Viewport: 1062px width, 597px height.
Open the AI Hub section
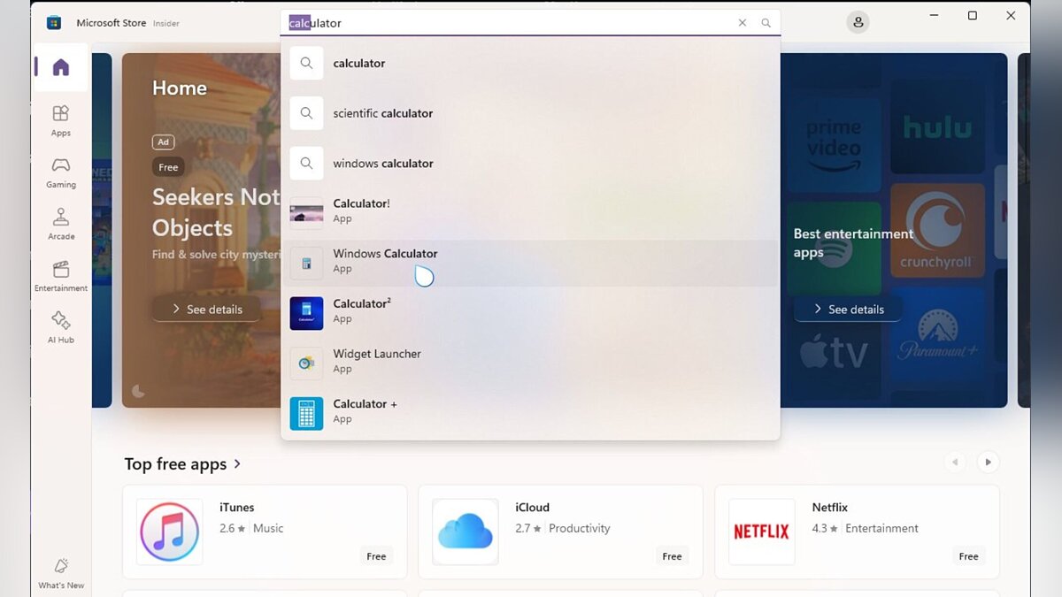coord(60,326)
